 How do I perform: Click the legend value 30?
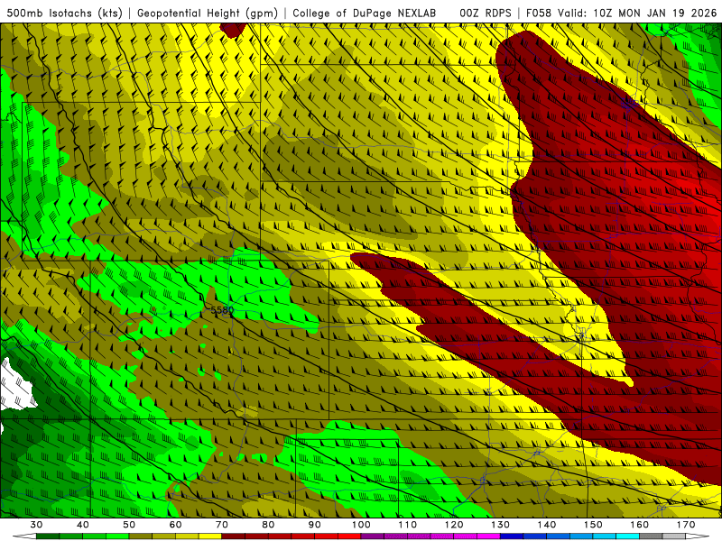[36, 525]
